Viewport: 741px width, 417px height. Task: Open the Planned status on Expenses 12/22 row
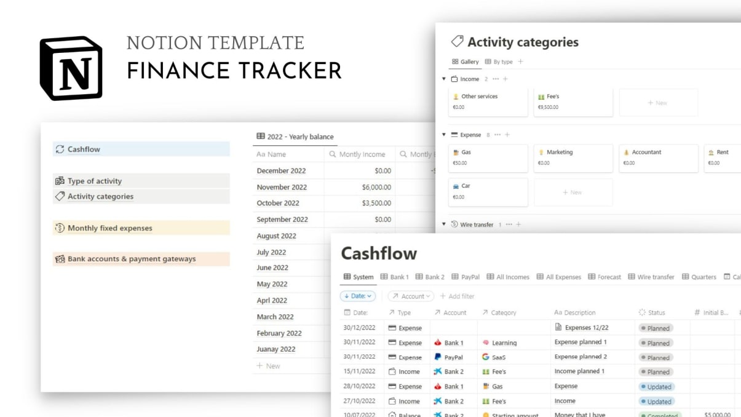coord(656,328)
